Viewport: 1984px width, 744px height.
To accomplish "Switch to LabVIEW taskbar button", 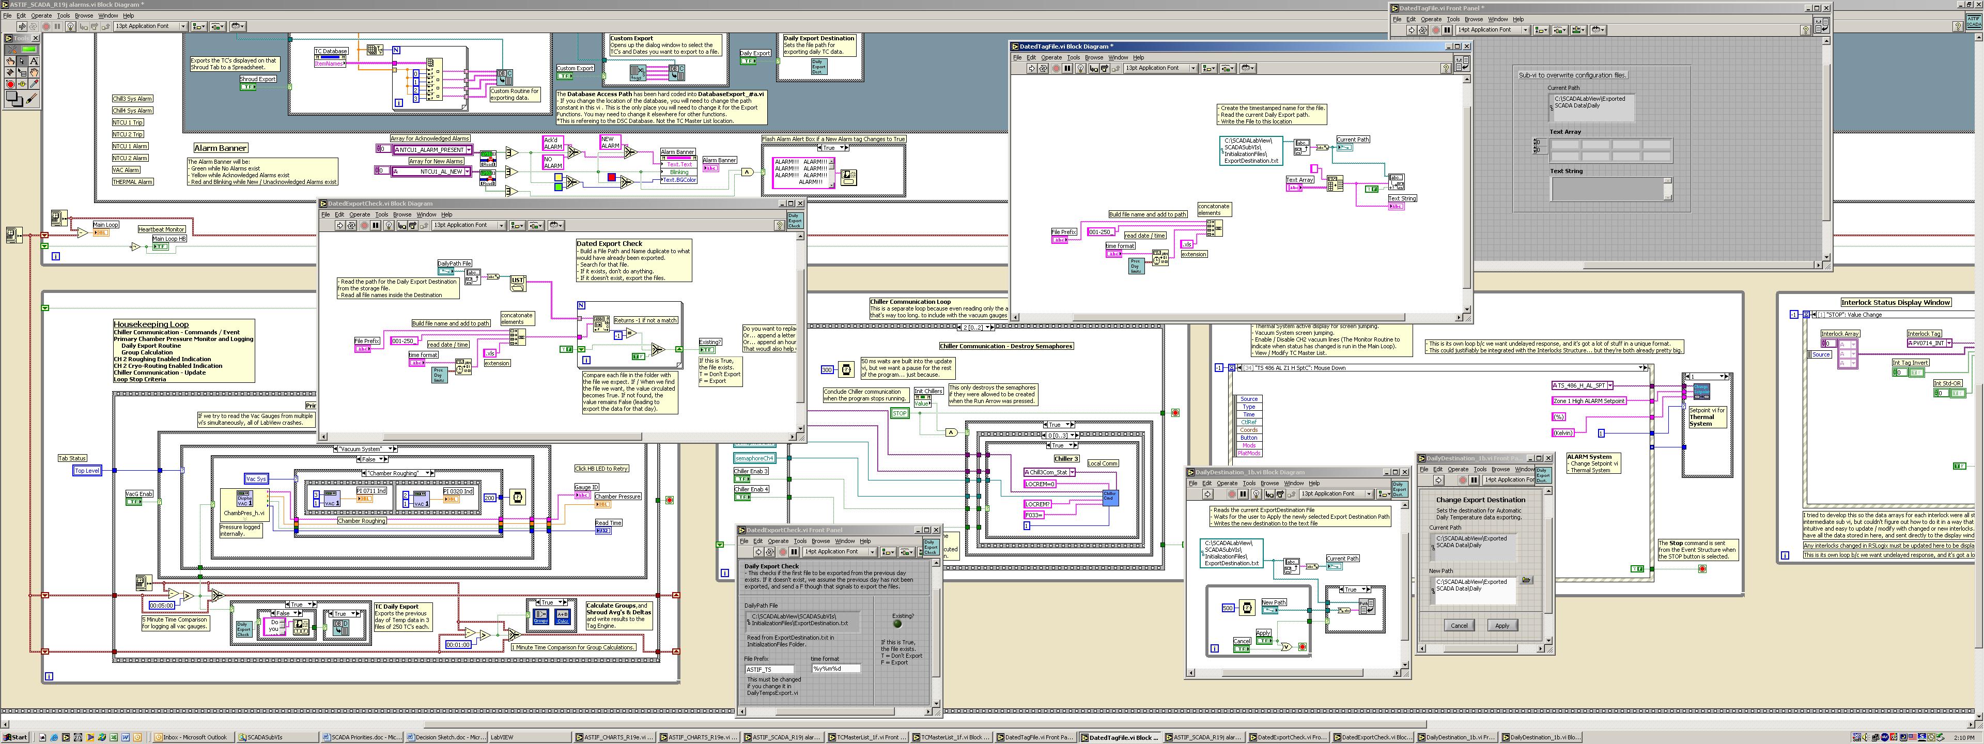I will 530,737.
